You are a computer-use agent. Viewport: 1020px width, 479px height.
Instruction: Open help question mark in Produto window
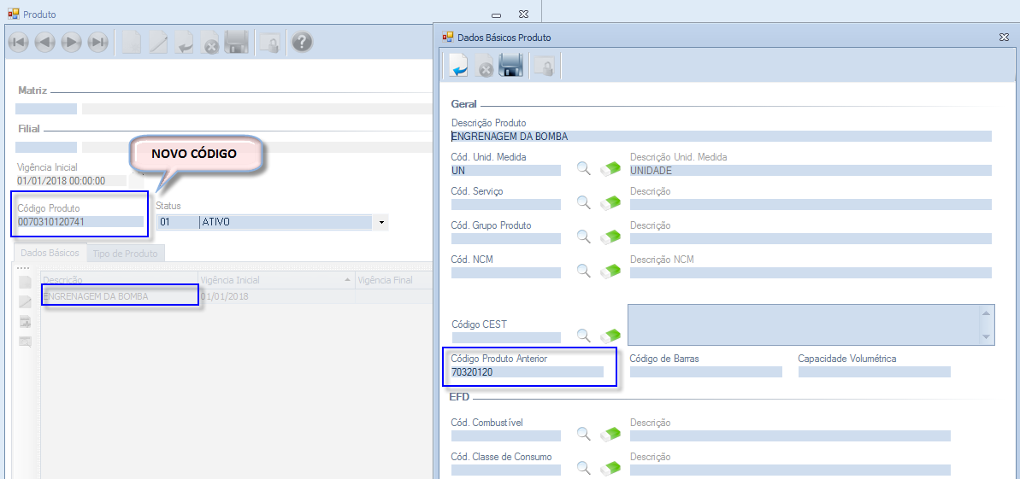(302, 42)
